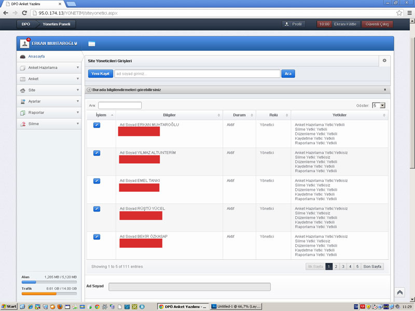Image resolution: width=415 pixels, height=311 pixels.
Task: Open the Chrome menu icon
Action: pos(409,13)
